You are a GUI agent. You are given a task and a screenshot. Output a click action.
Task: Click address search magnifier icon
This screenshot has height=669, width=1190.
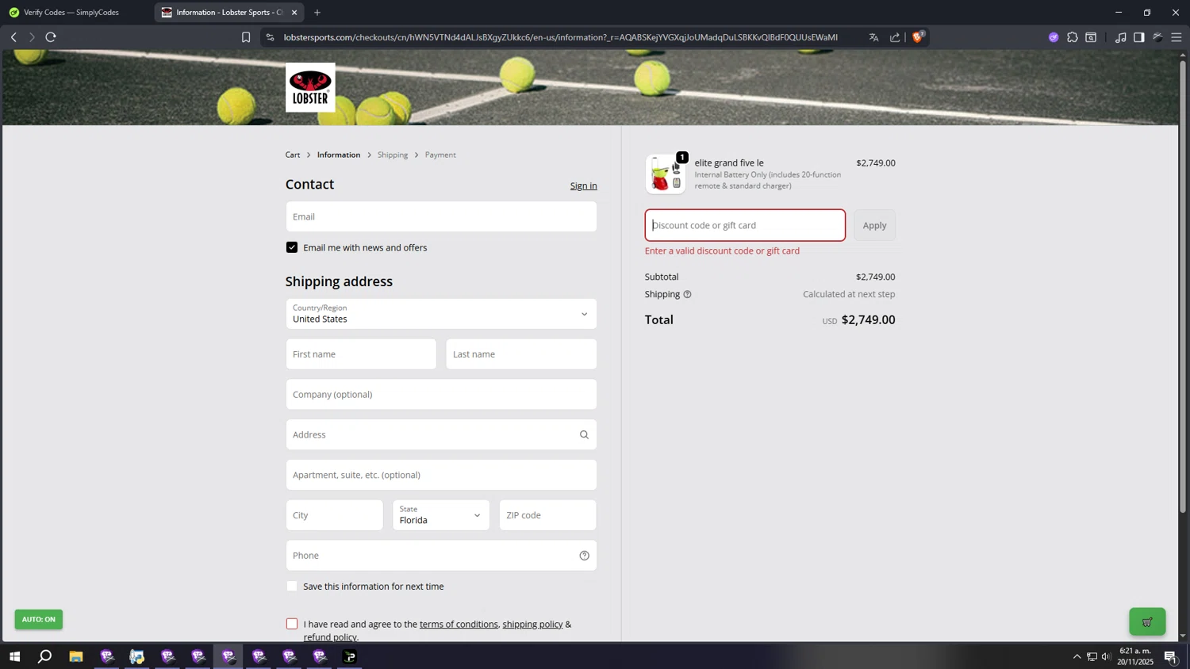click(584, 434)
